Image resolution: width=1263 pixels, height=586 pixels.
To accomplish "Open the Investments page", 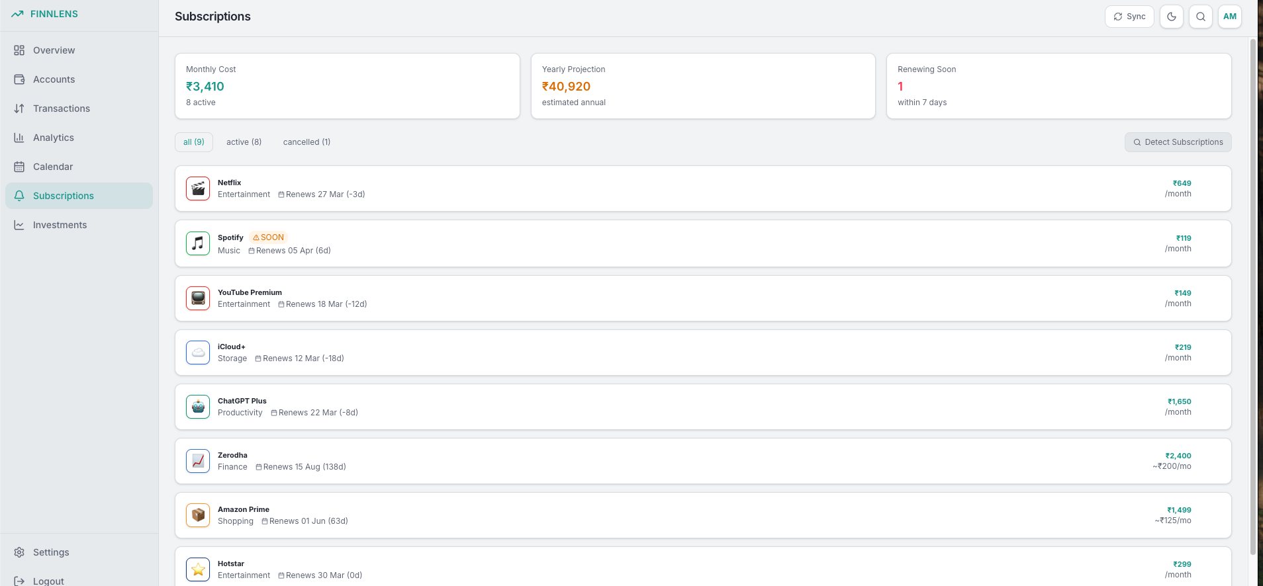I will tap(79, 225).
